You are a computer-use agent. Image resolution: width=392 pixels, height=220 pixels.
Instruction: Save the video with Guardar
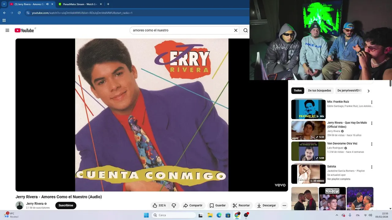pyautogui.click(x=217, y=205)
